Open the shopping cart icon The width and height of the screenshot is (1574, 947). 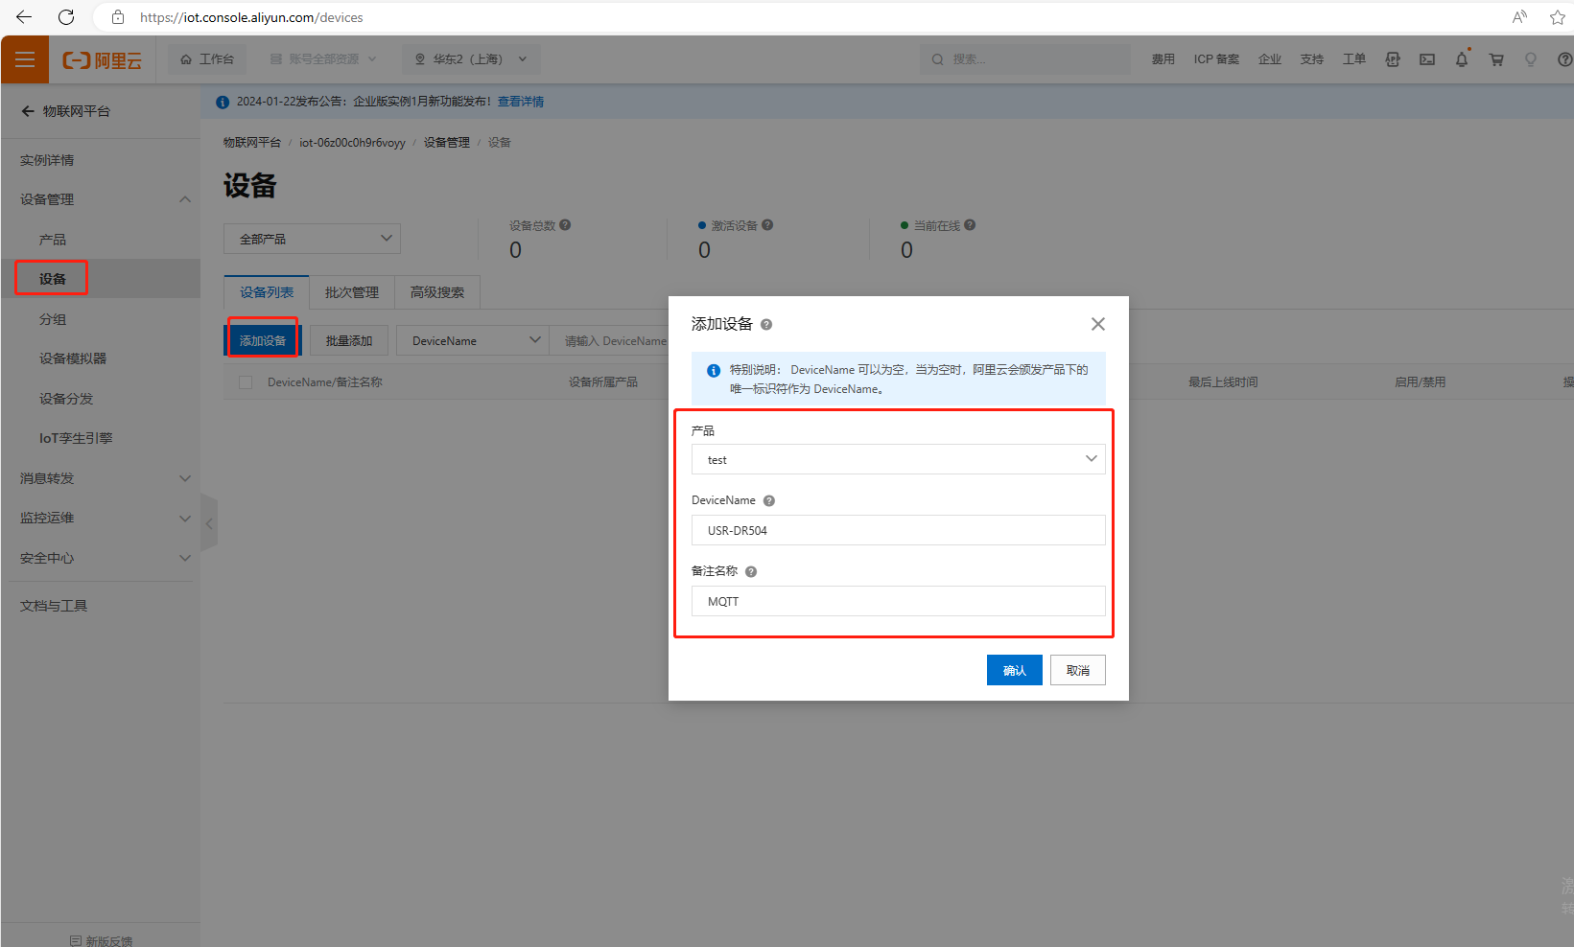pos(1496,59)
